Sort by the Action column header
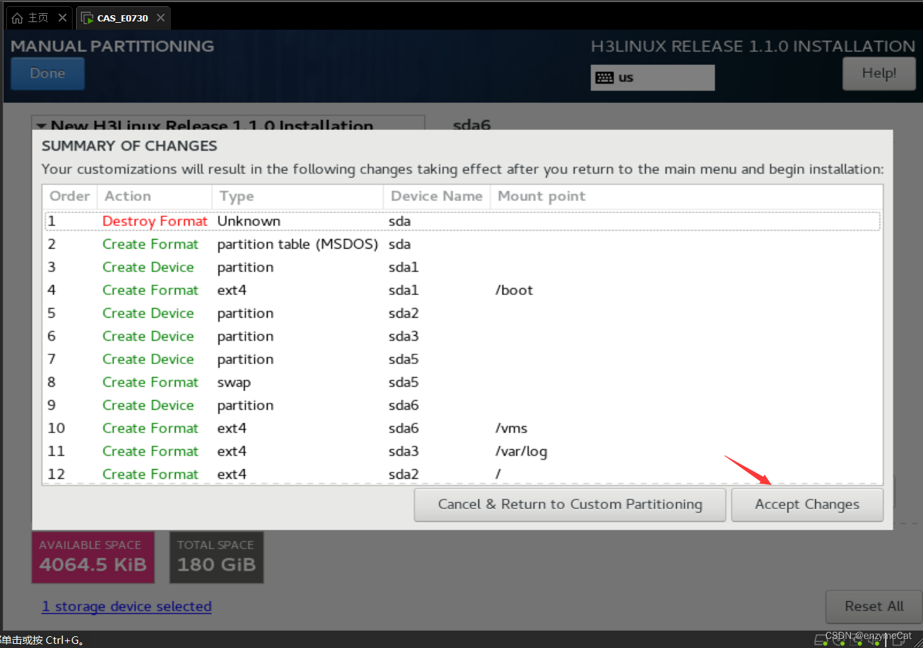 click(x=154, y=196)
